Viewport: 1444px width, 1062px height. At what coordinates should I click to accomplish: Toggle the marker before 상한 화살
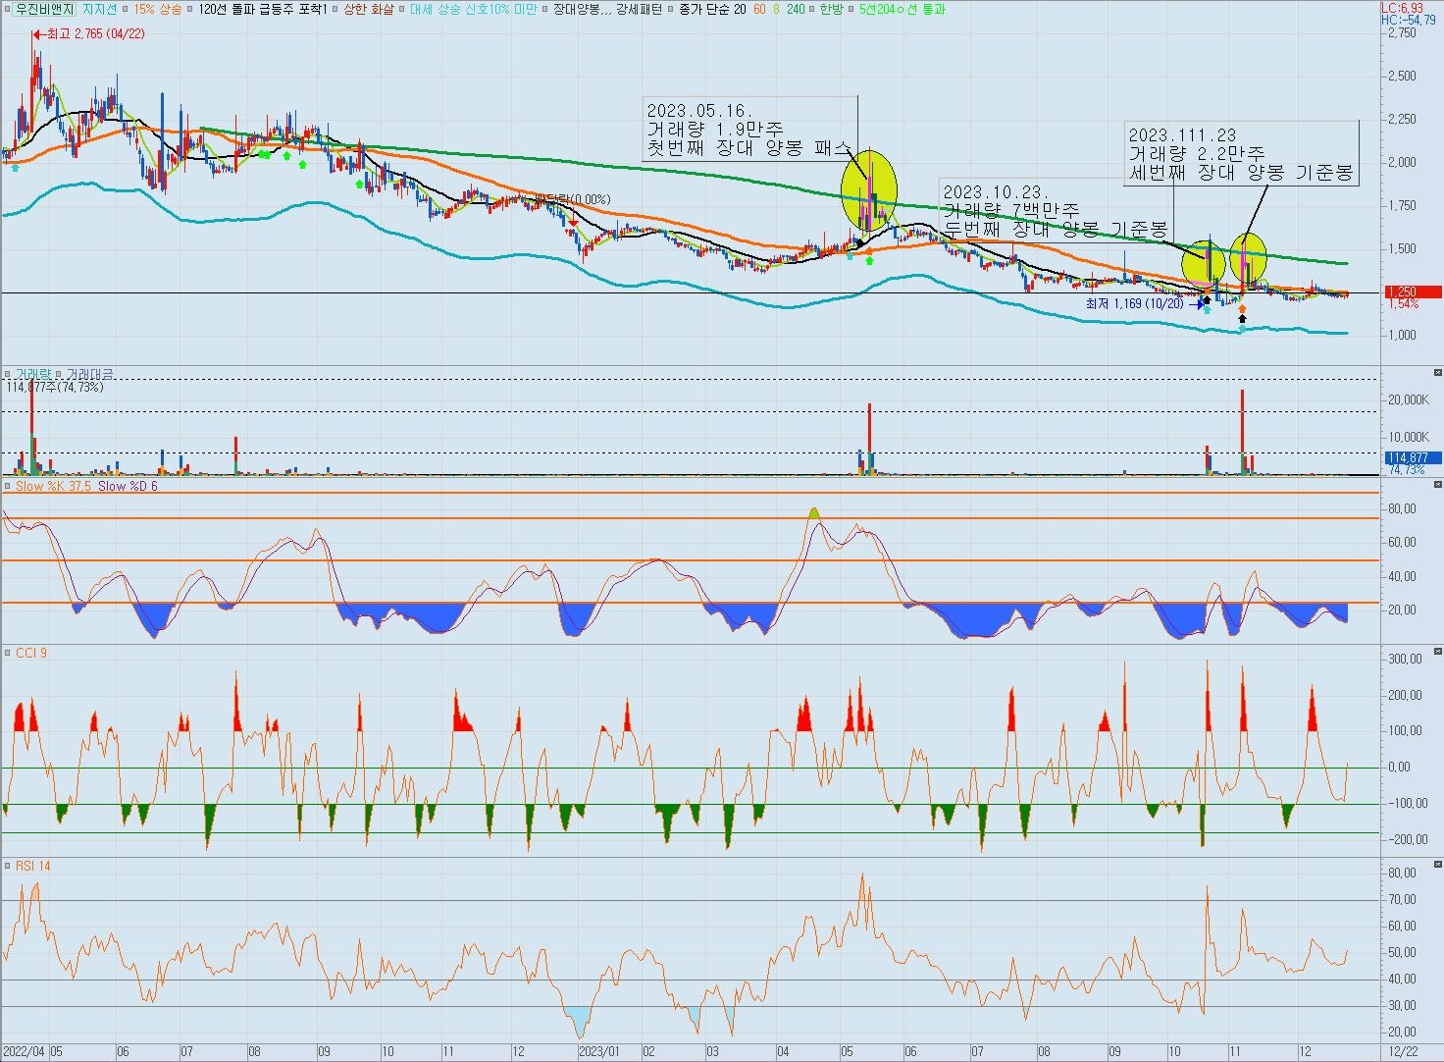[335, 9]
